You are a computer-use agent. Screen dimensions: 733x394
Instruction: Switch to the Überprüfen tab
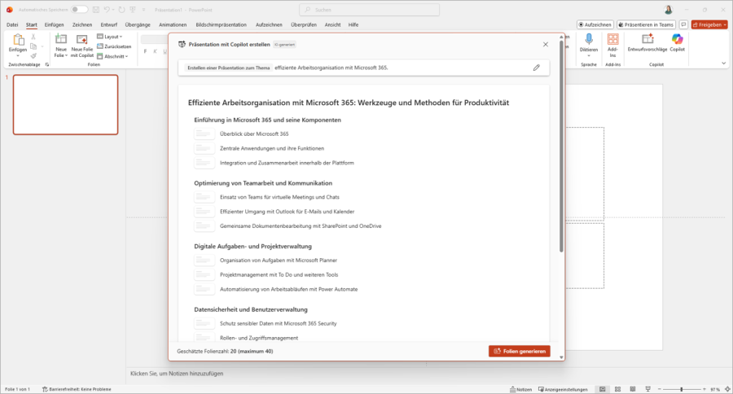304,24
